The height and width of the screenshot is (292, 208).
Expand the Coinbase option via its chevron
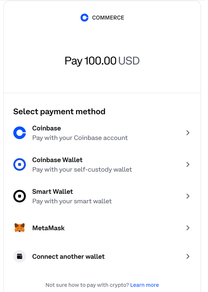tap(188, 133)
